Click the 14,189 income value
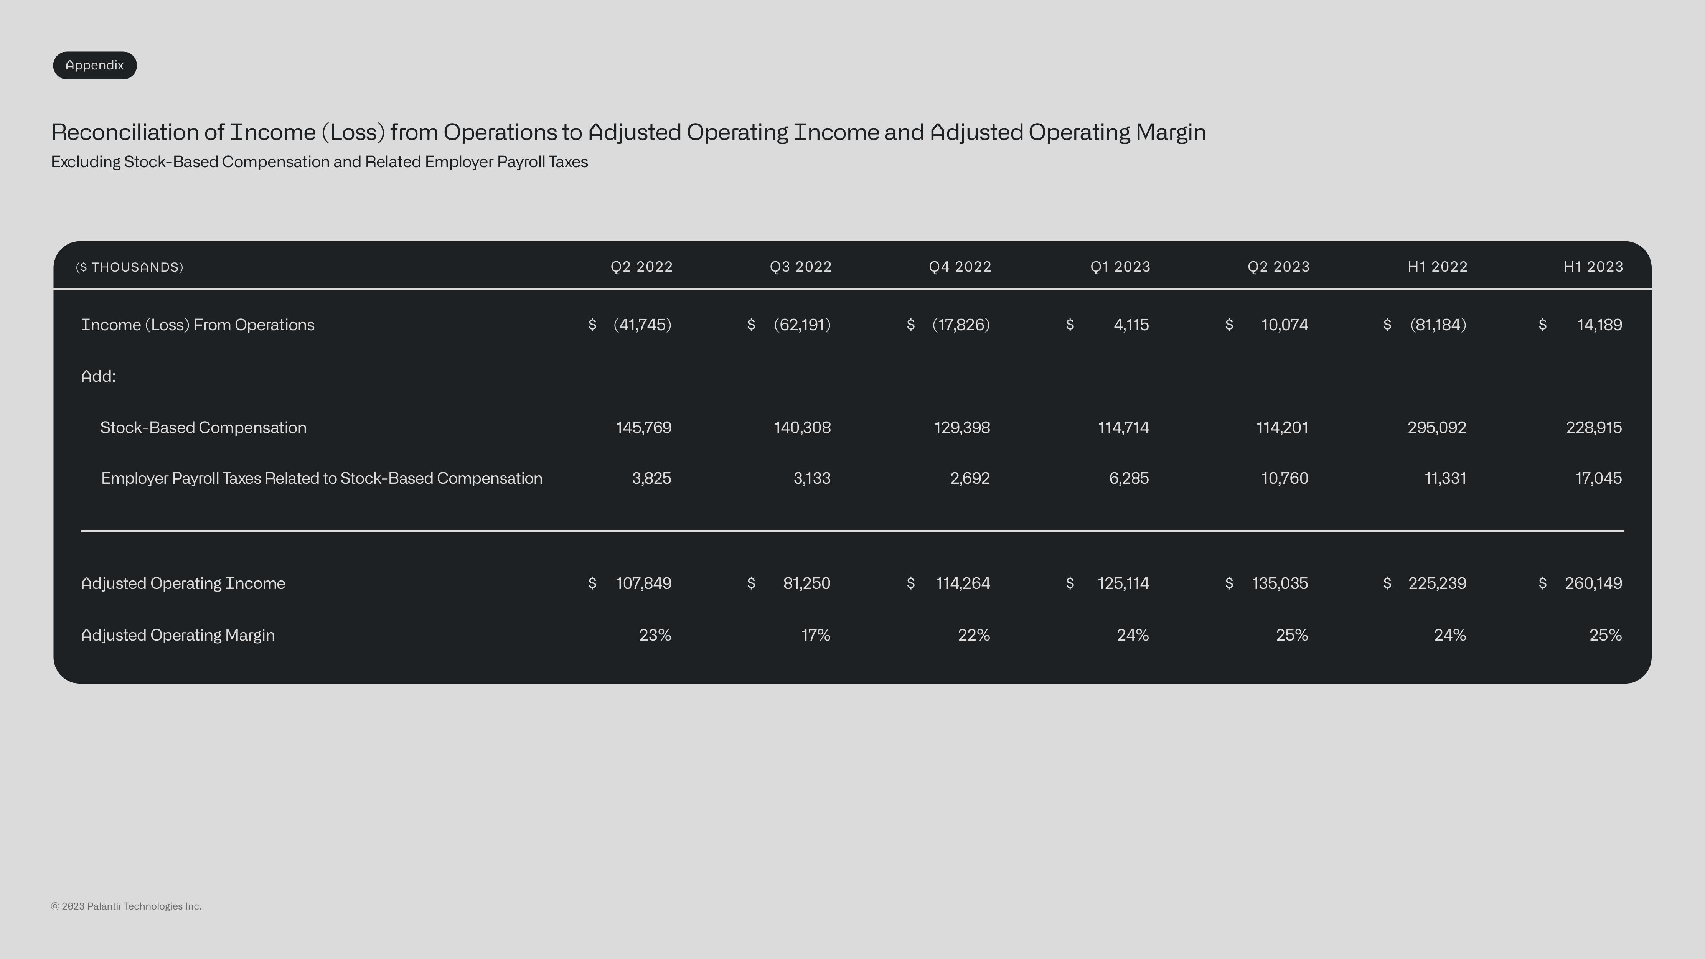Image resolution: width=1705 pixels, height=959 pixels. click(x=1600, y=325)
